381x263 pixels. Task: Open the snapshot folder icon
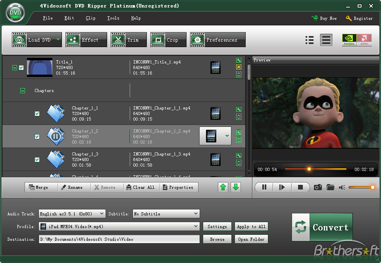[330, 187]
